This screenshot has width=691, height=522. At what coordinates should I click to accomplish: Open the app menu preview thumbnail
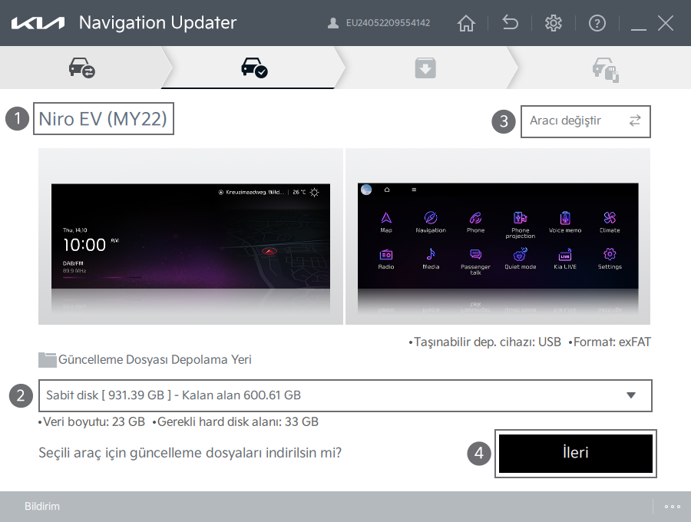click(x=498, y=236)
